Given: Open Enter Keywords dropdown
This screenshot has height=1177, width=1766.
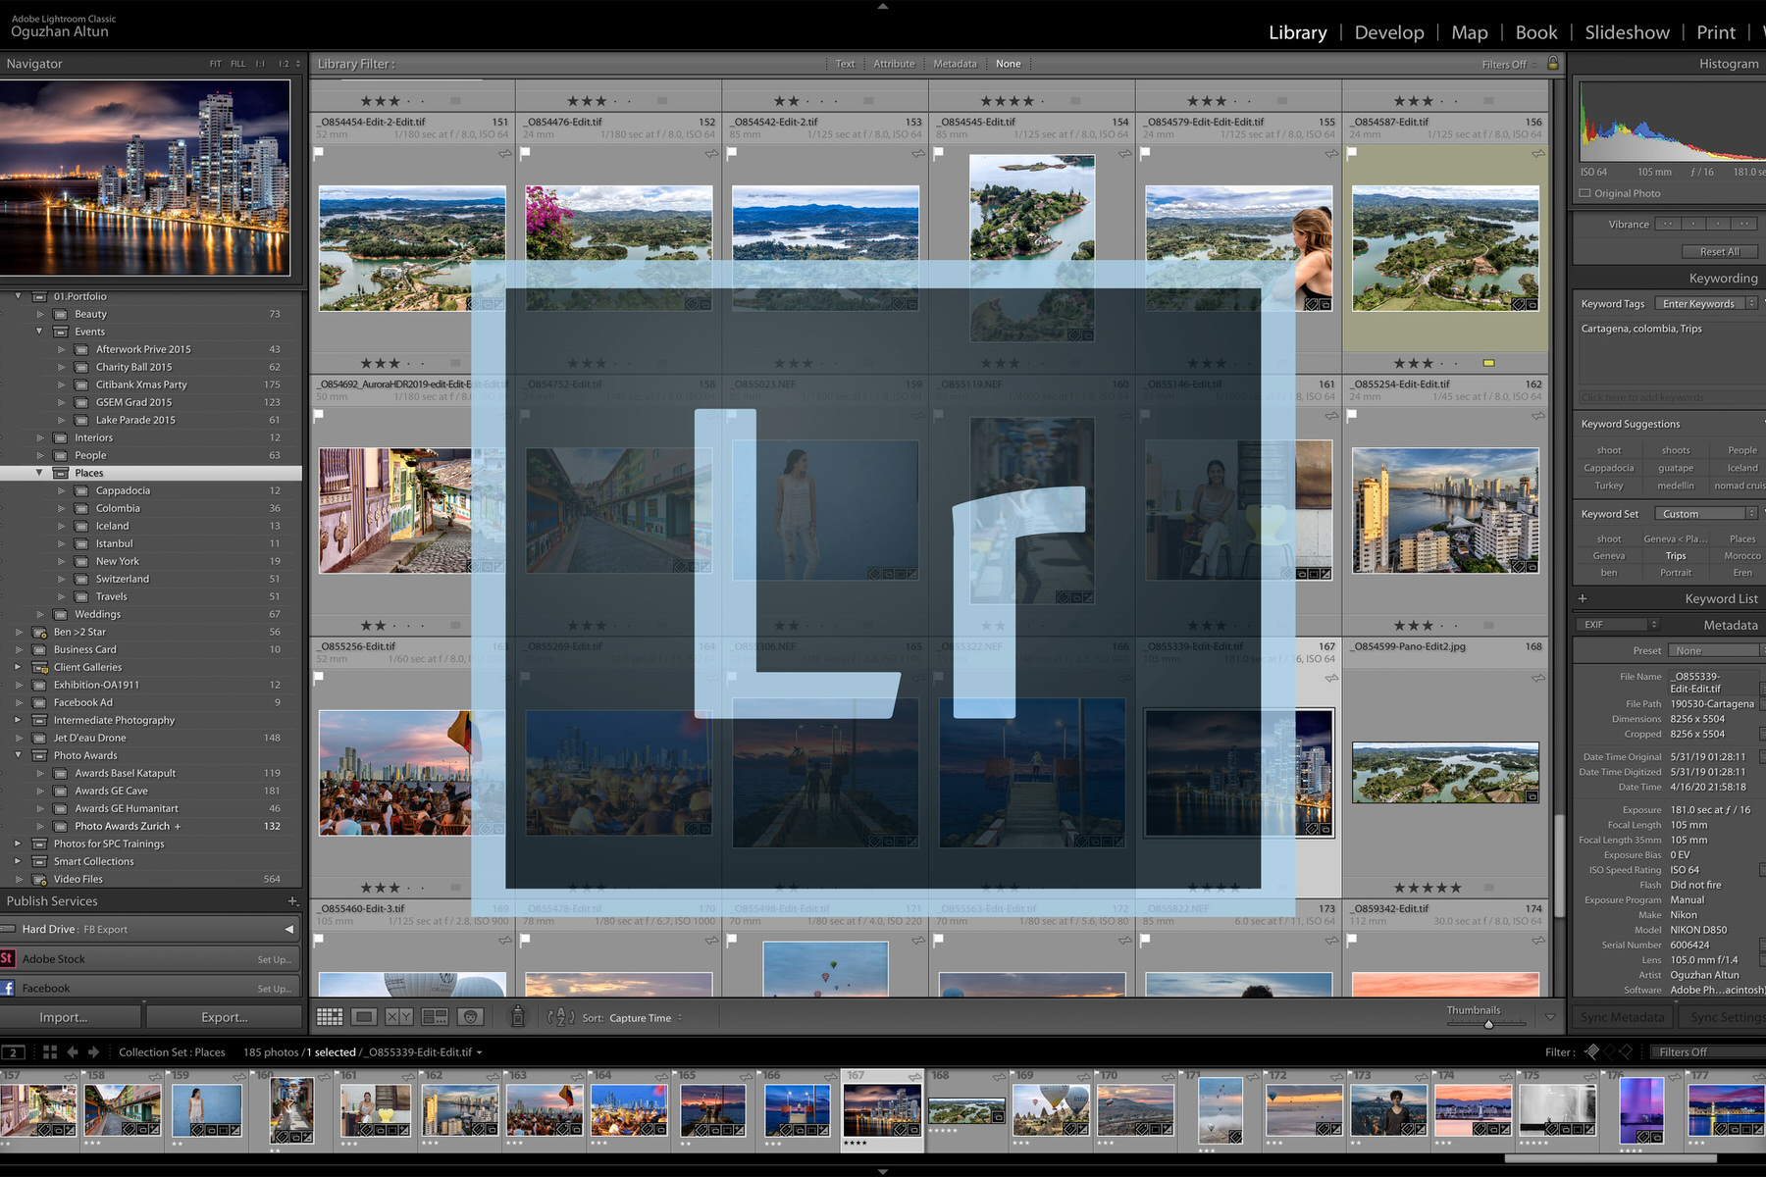Looking at the screenshot, I should [1705, 304].
